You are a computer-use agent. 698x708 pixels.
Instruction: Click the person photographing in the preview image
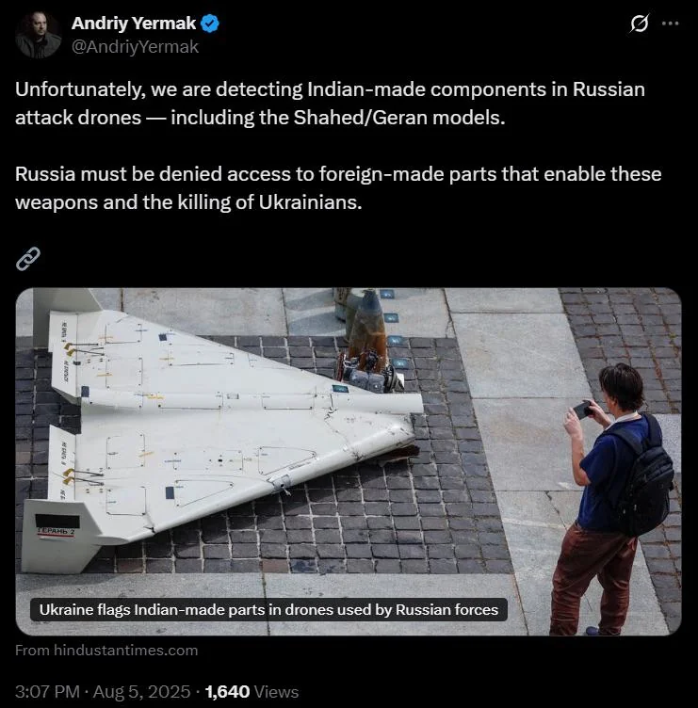point(618,499)
